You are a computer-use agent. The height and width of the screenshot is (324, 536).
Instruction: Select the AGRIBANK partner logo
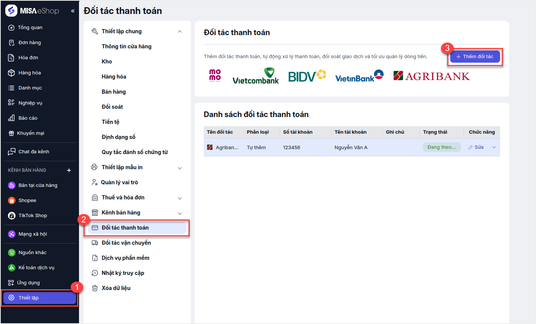432,76
